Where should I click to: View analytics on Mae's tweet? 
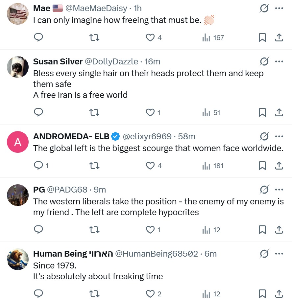pos(213,38)
